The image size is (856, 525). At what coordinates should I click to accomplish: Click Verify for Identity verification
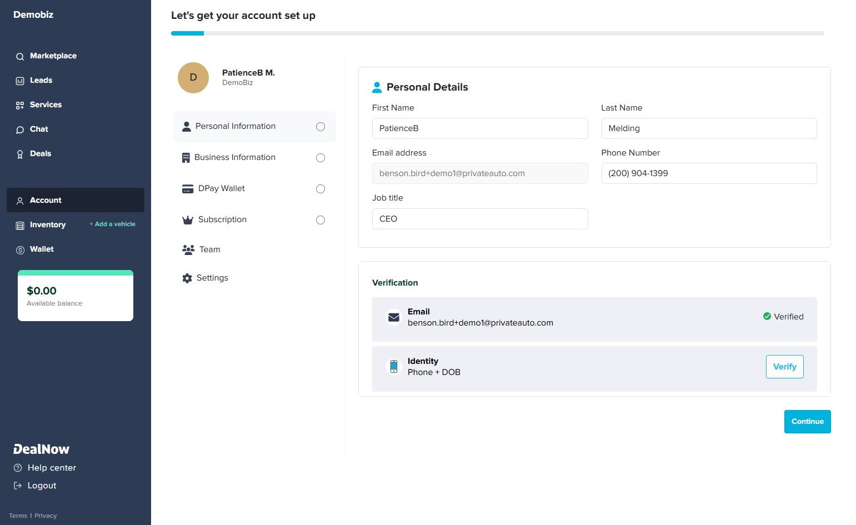pyautogui.click(x=784, y=367)
